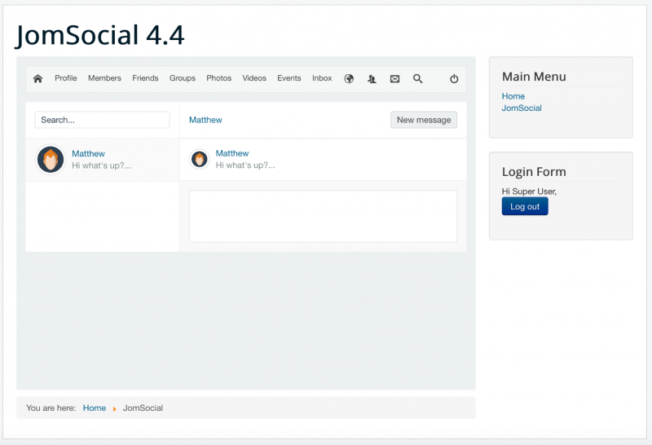This screenshot has height=445, width=652.
Task: Click Matthew's name on the message entry
Action: [232, 153]
